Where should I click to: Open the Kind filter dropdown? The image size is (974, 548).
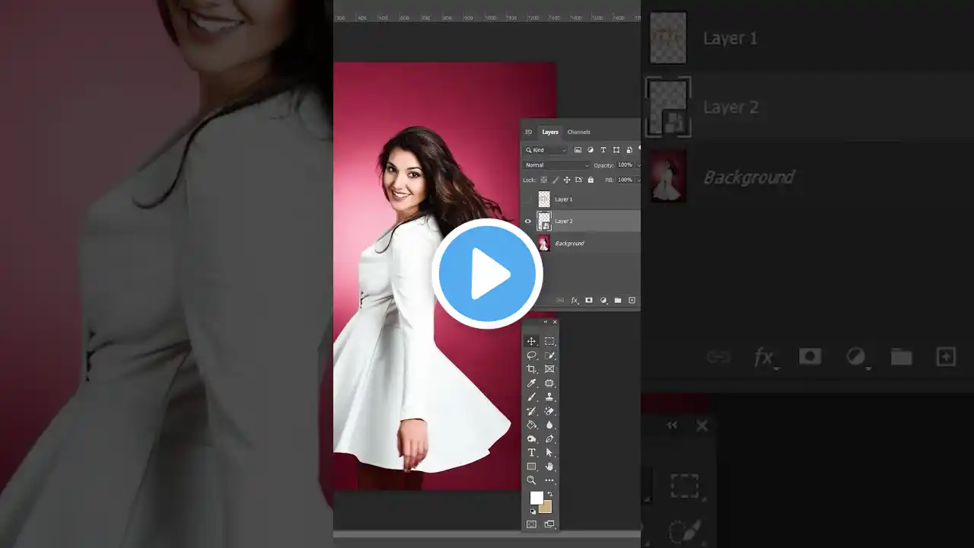(x=546, y=150)
